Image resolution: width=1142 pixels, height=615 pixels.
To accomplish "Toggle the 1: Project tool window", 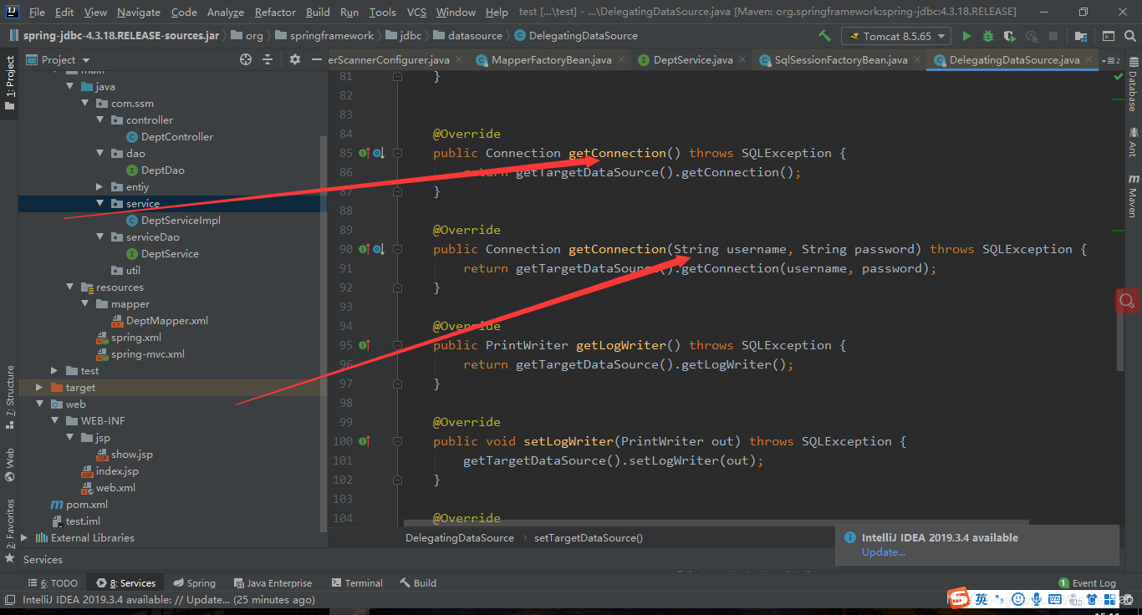I will pos(9,83).
